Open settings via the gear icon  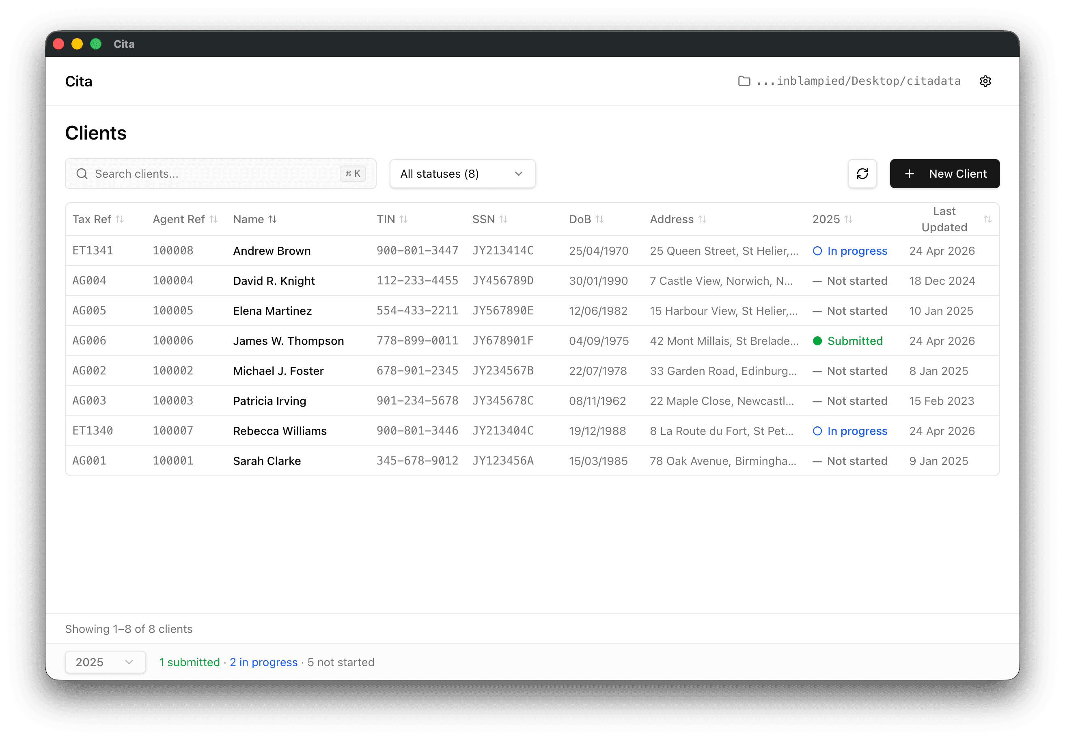(985, 81)
